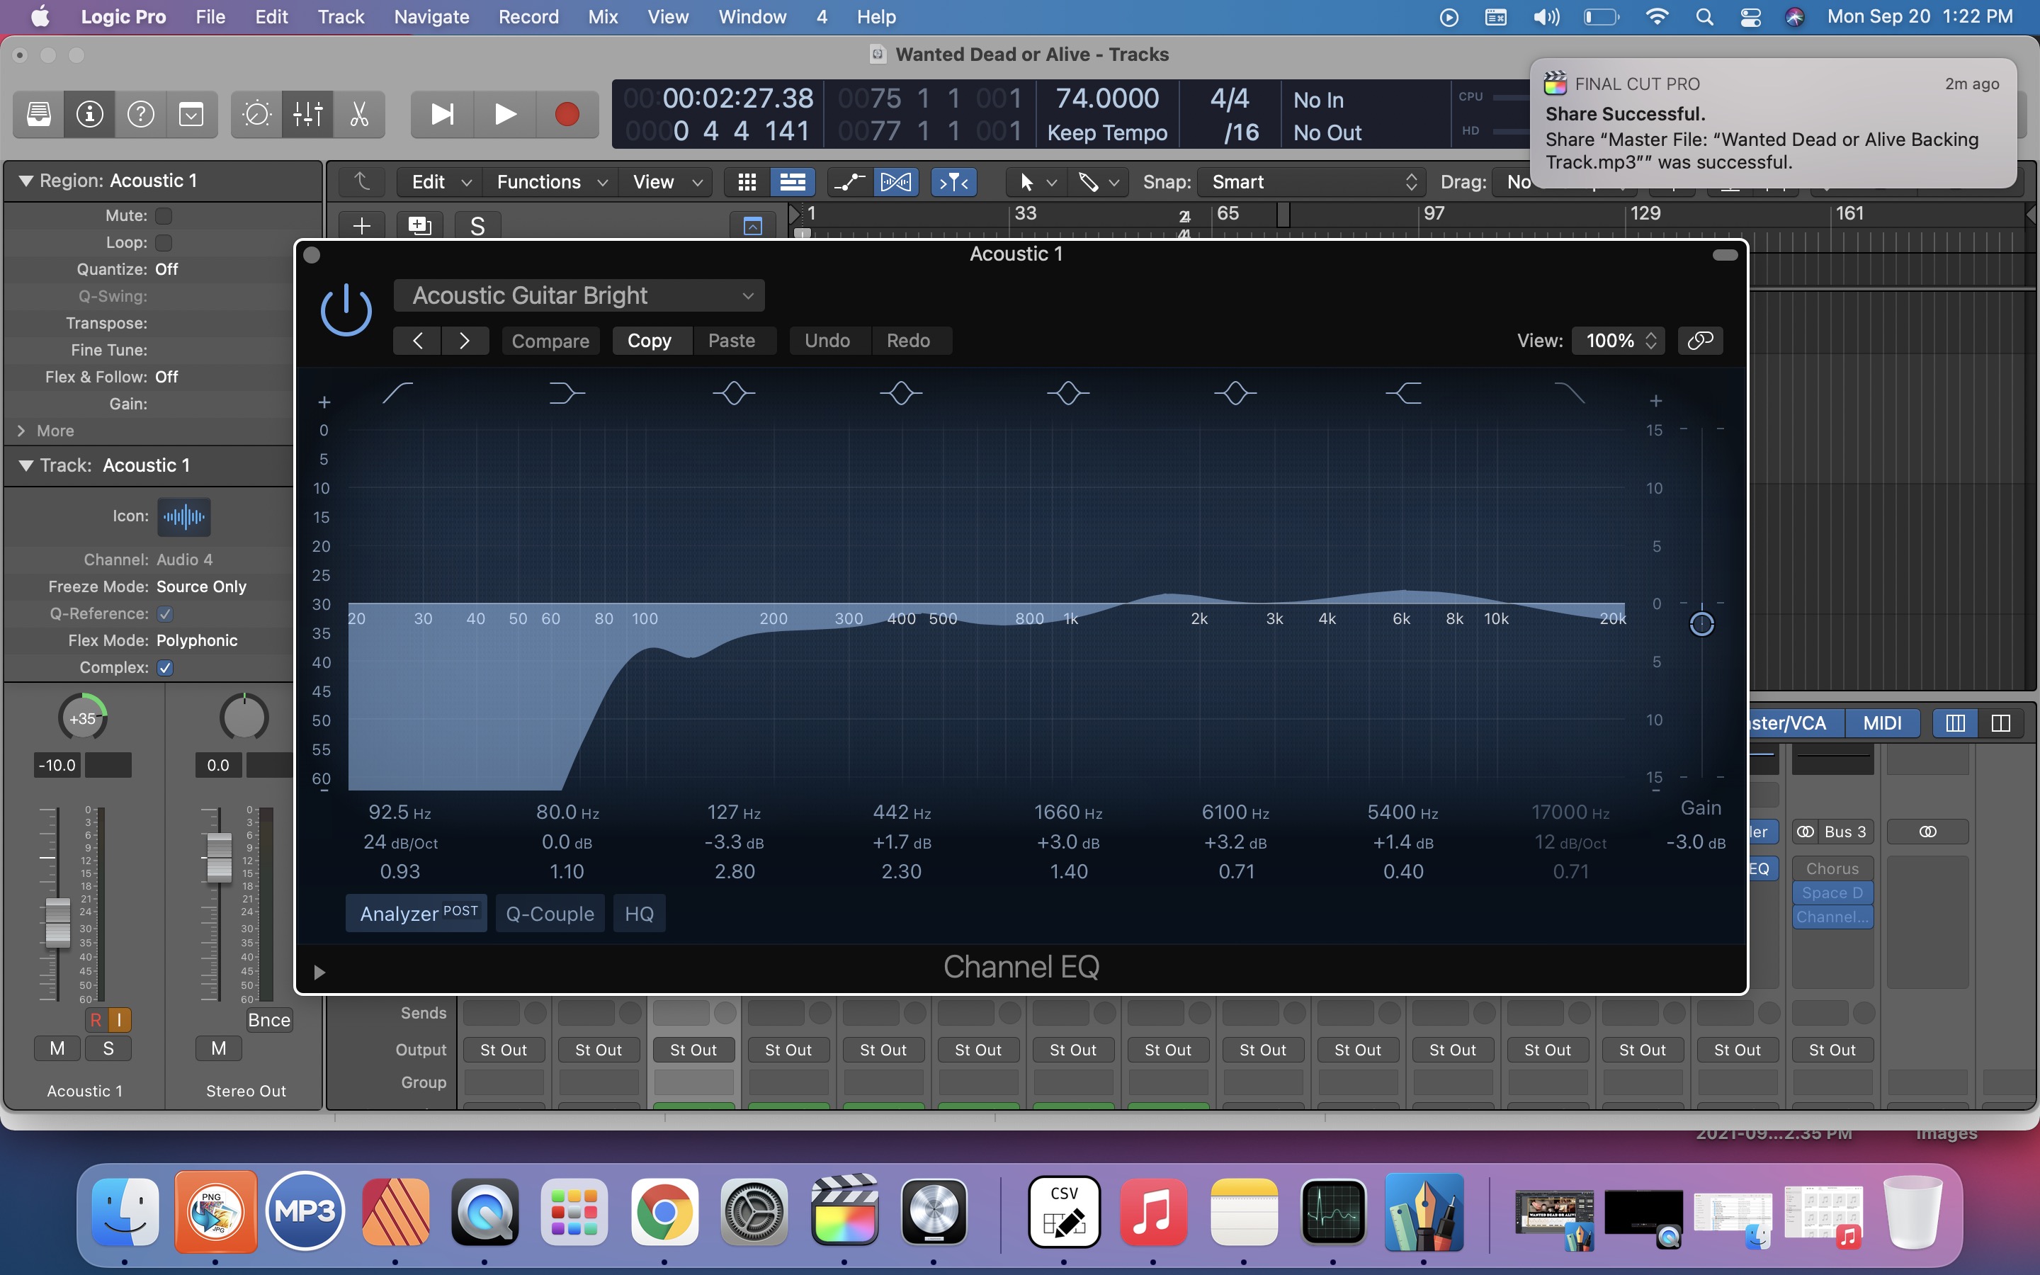Screen dimensions: 2040x1275
Task: Open the Library panel icon
Action: [39, 114]
